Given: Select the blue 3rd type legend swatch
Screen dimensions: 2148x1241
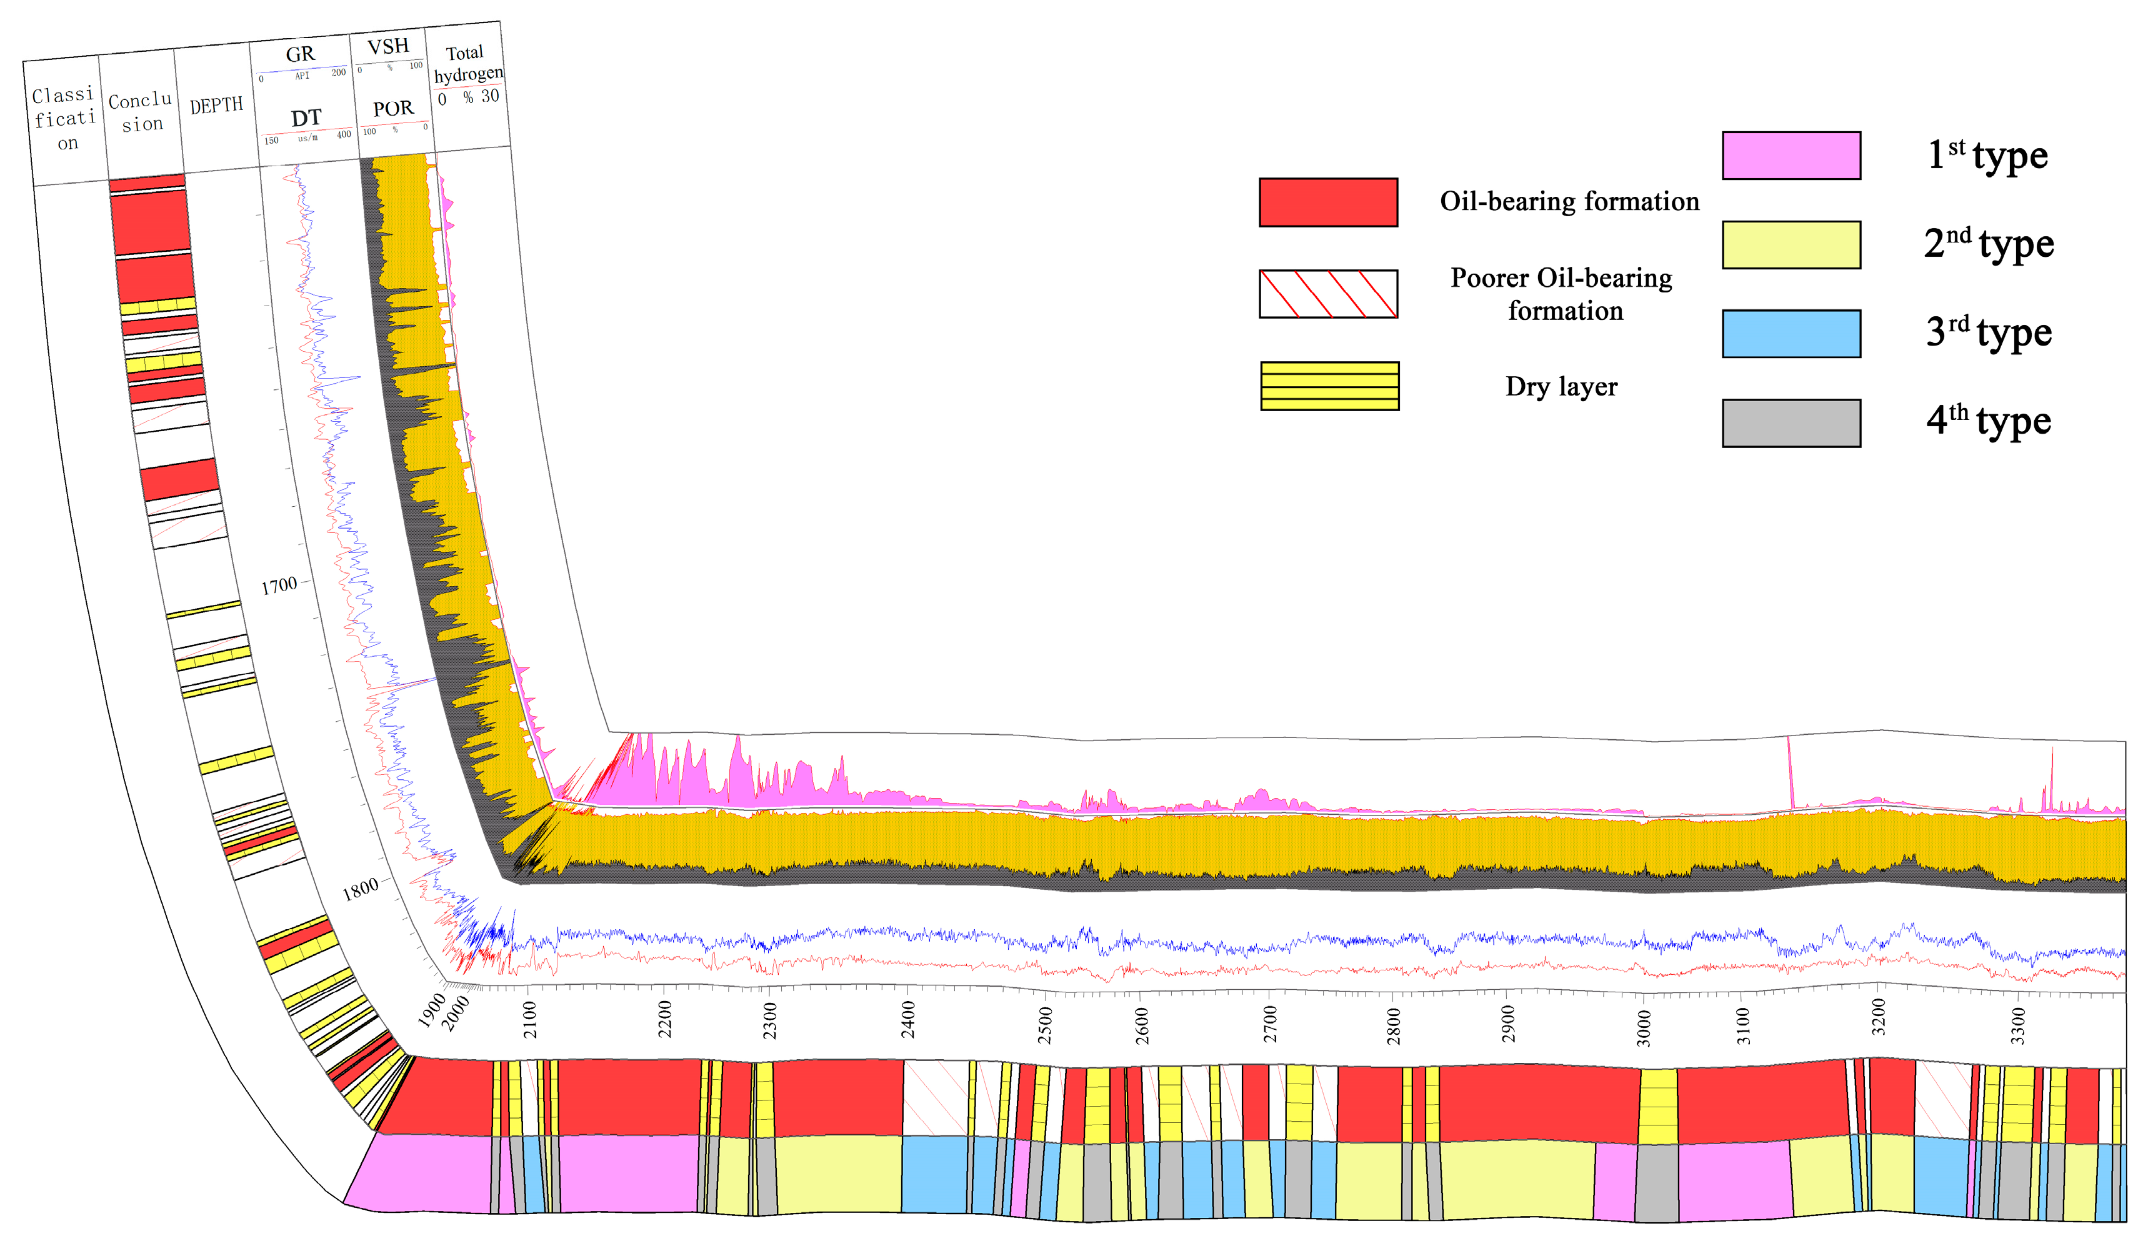Looking at the screenshot, I should [x=1791, y=333].
